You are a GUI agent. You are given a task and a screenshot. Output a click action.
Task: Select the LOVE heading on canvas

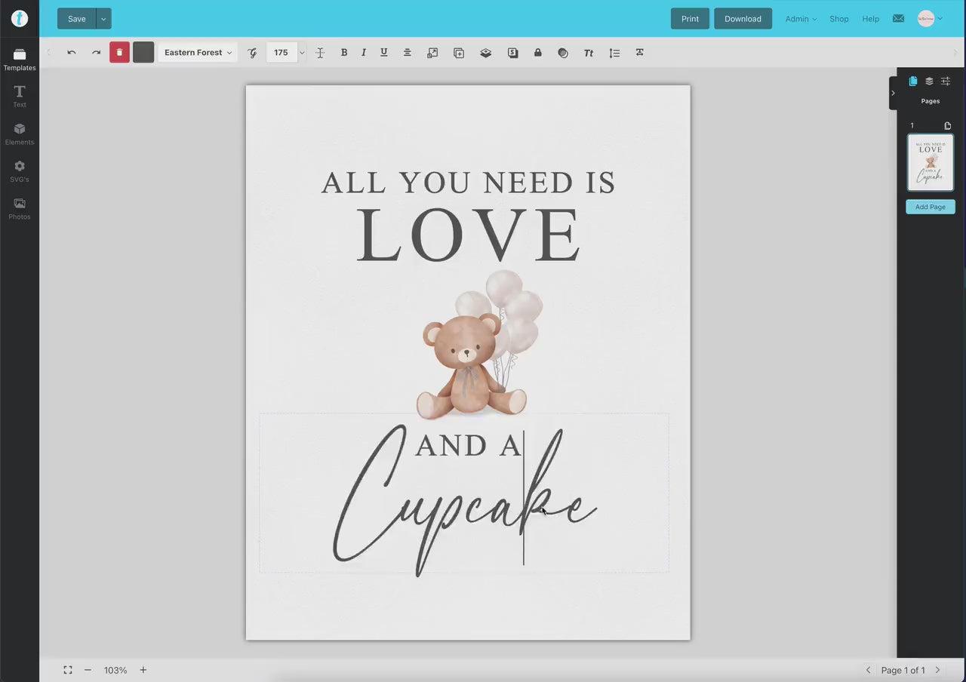468,235
